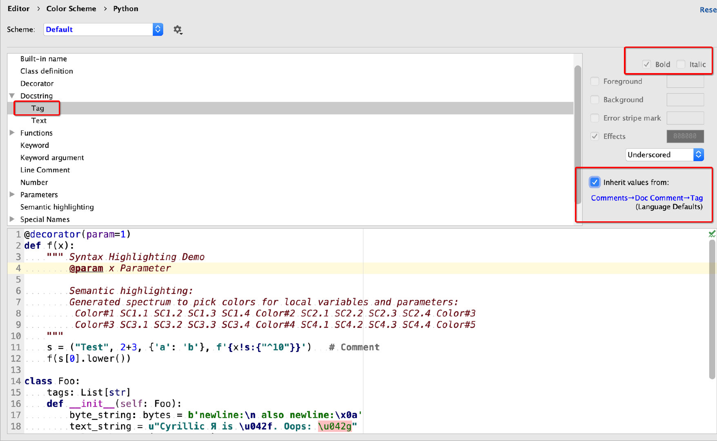Click the attributes list scrollbar
Image resolution: width=717 pixels, height=441 pixels.
click(x=577, y=135)
